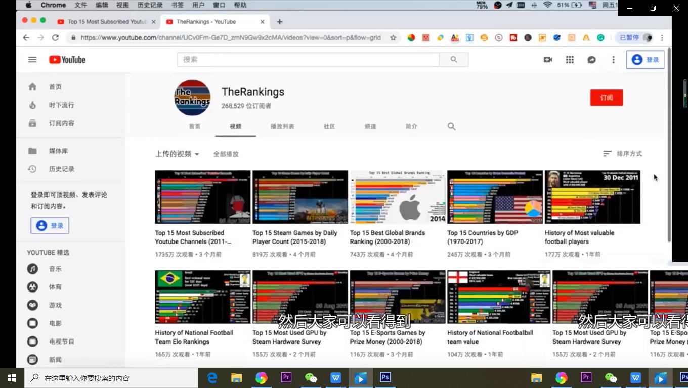Open National Football Team Elo Rankings thumbnail
Viewport: 688px width, 388px height.
pyautogui.click(x=202, y=297)
